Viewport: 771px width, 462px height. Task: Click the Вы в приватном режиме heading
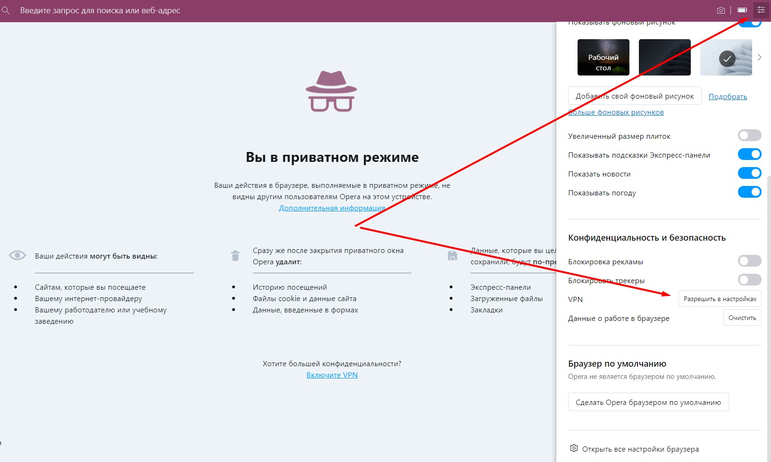[332, 157]
